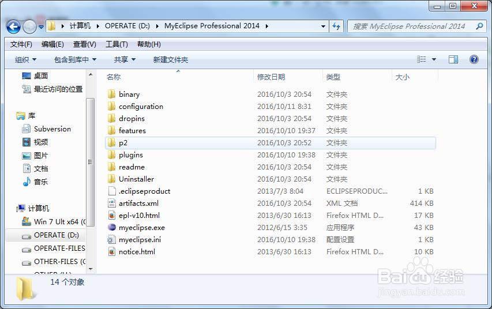492x309 pixels.
Task: Select Win 7 Ult x64 drive
Action: pyautogui.click(x=59, y=221)
